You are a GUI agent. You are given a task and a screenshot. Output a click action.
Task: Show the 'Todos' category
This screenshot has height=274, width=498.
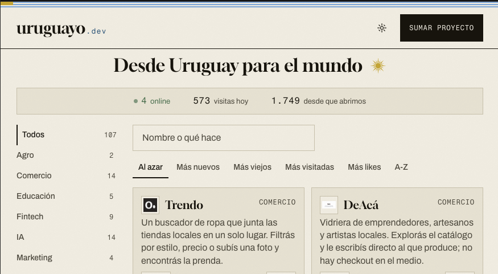(67, 135)
